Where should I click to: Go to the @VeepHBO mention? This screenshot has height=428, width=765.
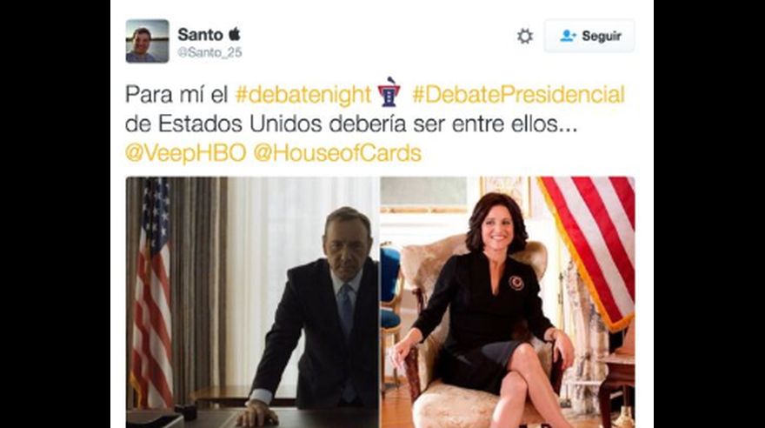(x=186, y=153)
